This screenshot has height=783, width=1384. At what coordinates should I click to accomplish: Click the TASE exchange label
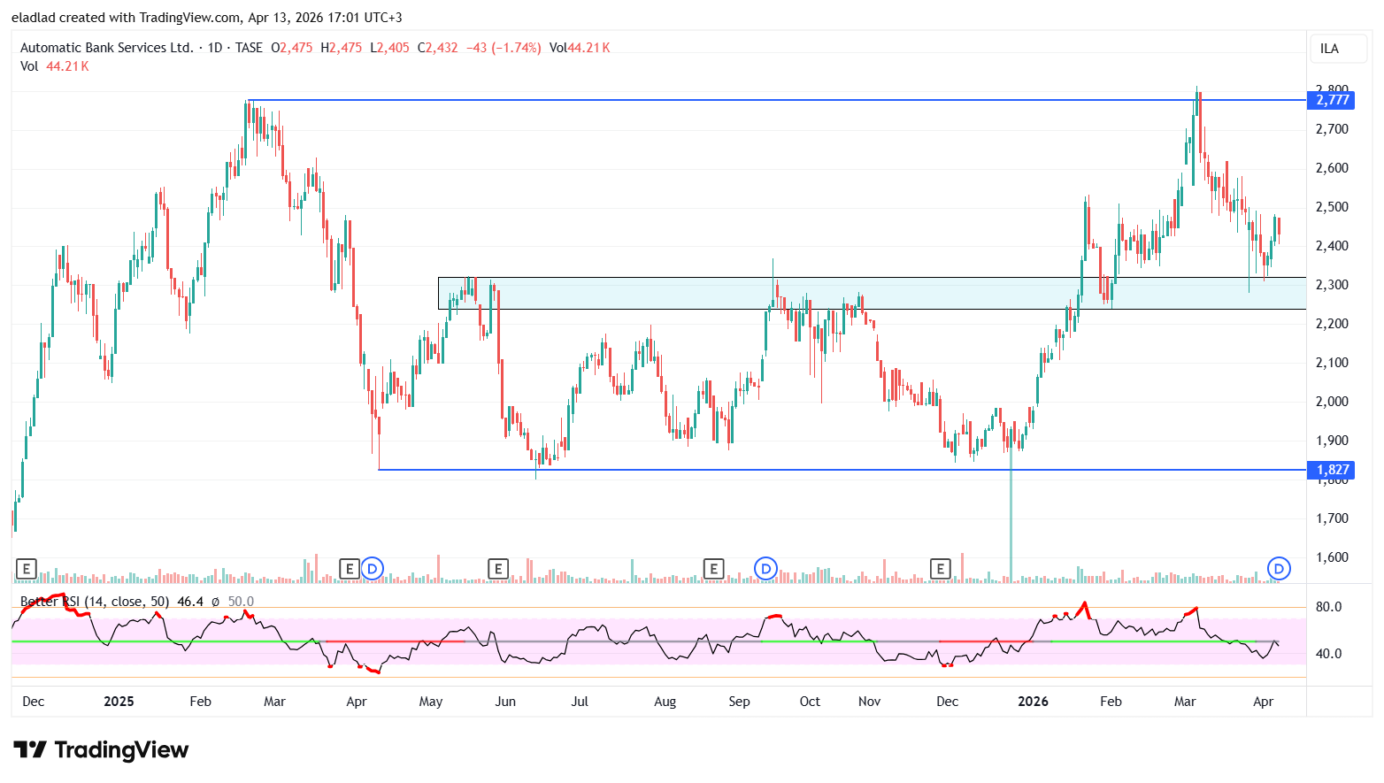point(249,48)
